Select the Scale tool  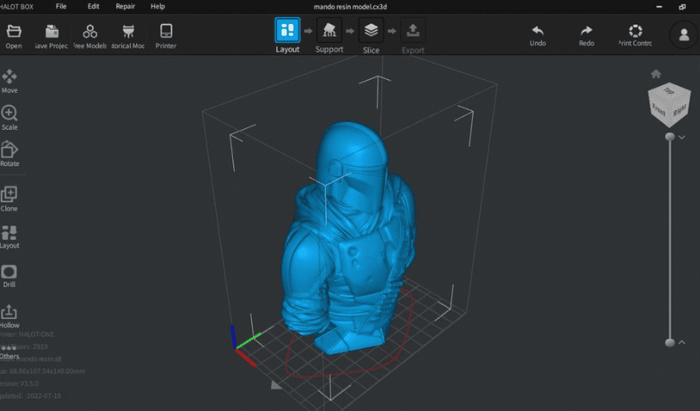(9, 118)
